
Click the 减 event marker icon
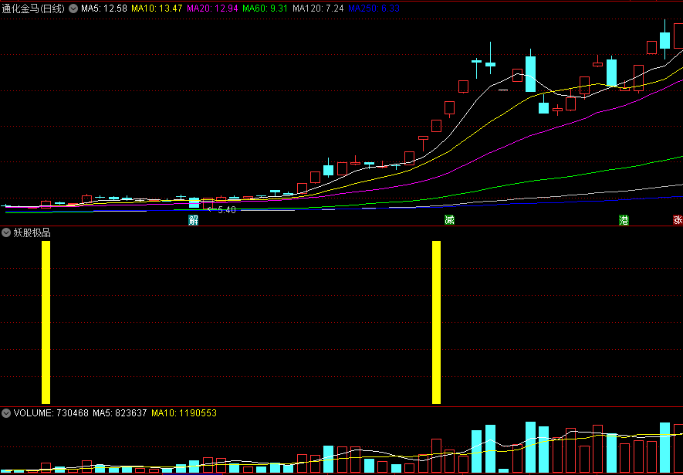point(449,220)
